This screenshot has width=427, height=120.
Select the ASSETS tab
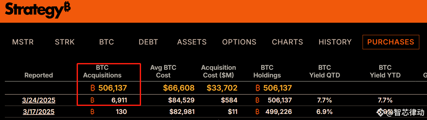click(x=192, y=42)
